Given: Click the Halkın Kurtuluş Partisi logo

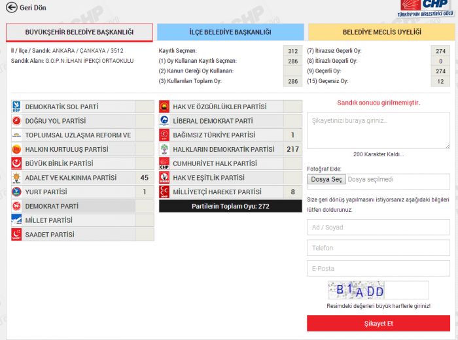Looking at the screenshot, I should click(16, 149).
